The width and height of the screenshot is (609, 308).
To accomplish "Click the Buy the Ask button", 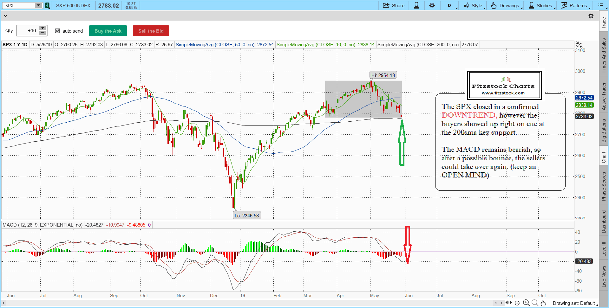I will [x=108, y=31].
